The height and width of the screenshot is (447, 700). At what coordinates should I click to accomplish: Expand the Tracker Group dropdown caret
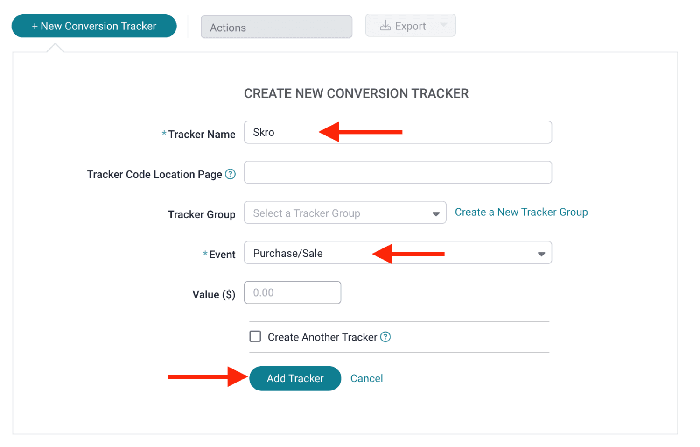click(x=436, y=214)
